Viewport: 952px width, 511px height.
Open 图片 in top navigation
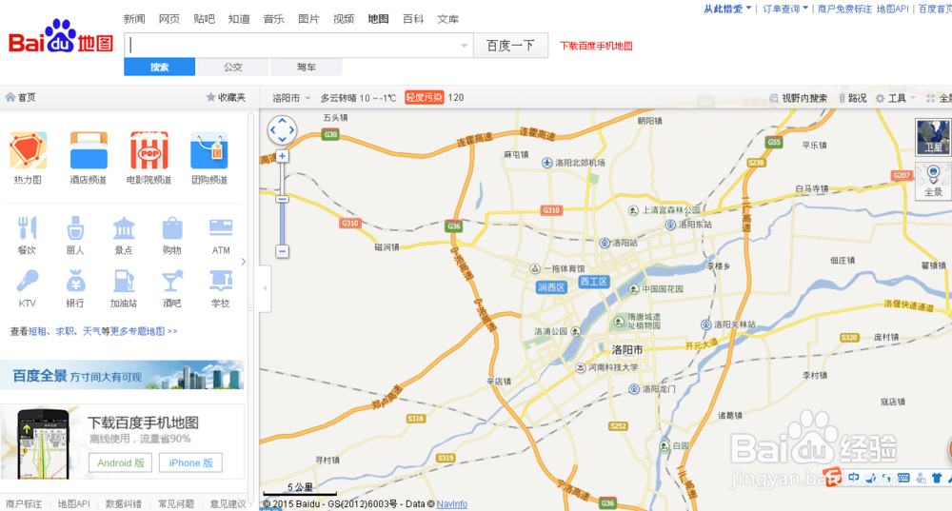click(x=309, y=19)
